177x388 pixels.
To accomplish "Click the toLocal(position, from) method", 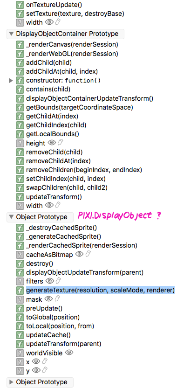I will coord(60,326).
